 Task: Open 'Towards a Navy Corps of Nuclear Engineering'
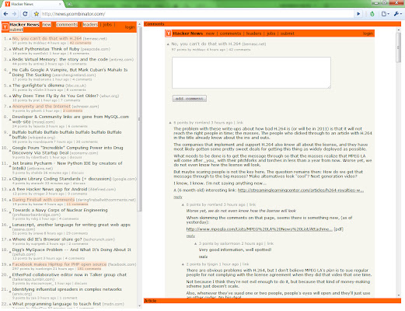coord(60,210)
